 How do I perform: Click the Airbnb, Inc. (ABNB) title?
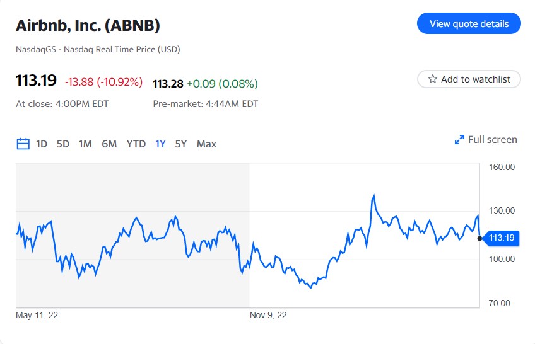88,26
